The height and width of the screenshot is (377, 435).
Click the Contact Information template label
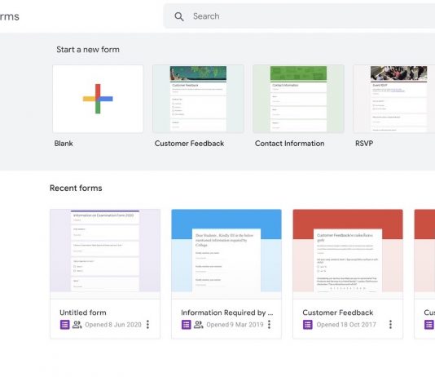tap(290, 144)
